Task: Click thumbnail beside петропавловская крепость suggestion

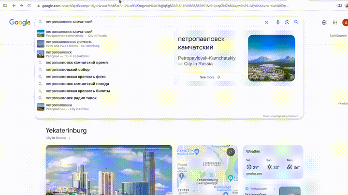Action: (41, 44)
